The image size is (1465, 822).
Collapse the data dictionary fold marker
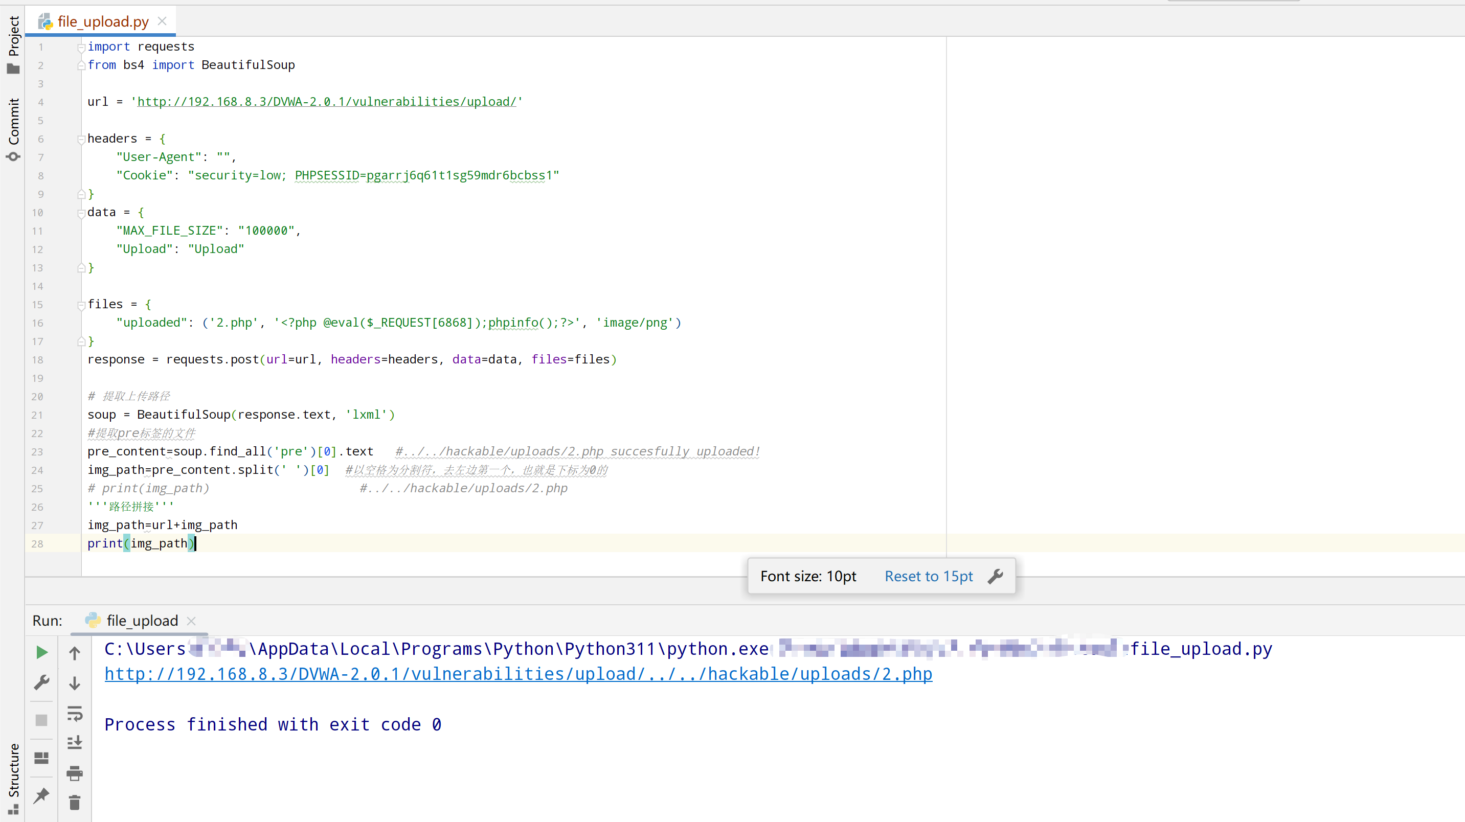(81, 213)
